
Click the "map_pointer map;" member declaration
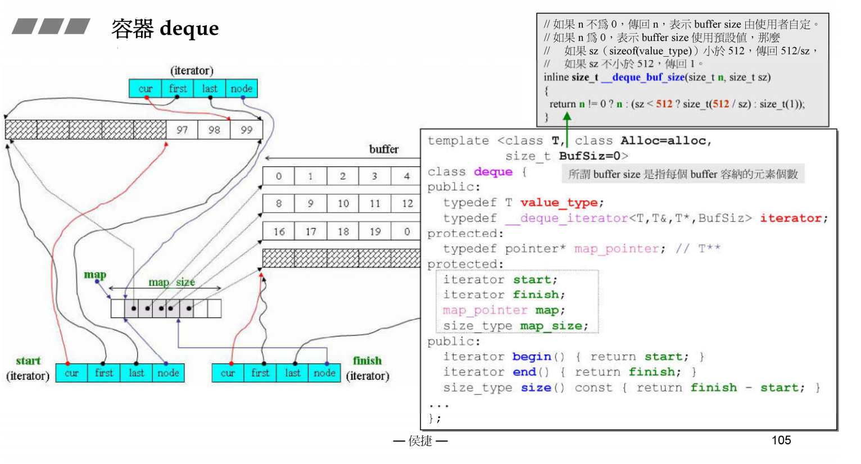(x=504, y=311)
